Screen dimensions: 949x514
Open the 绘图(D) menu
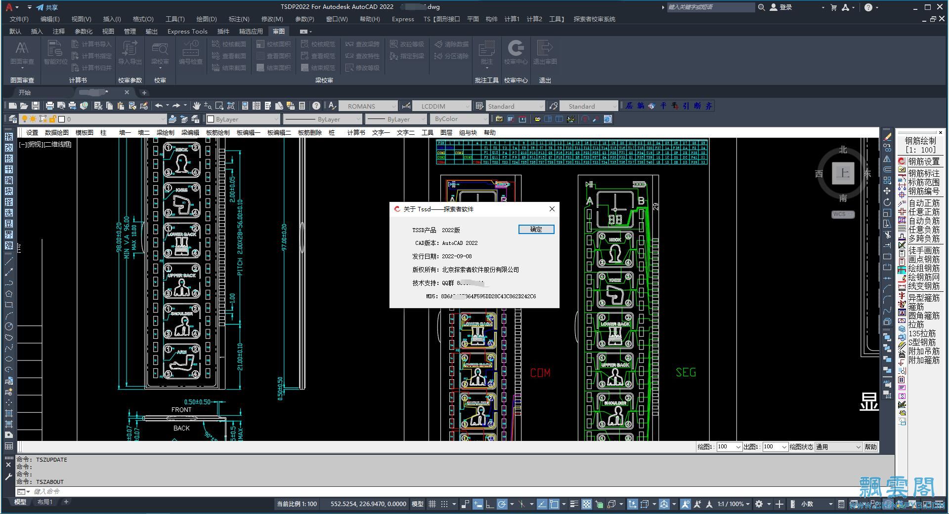coord(207,19)
